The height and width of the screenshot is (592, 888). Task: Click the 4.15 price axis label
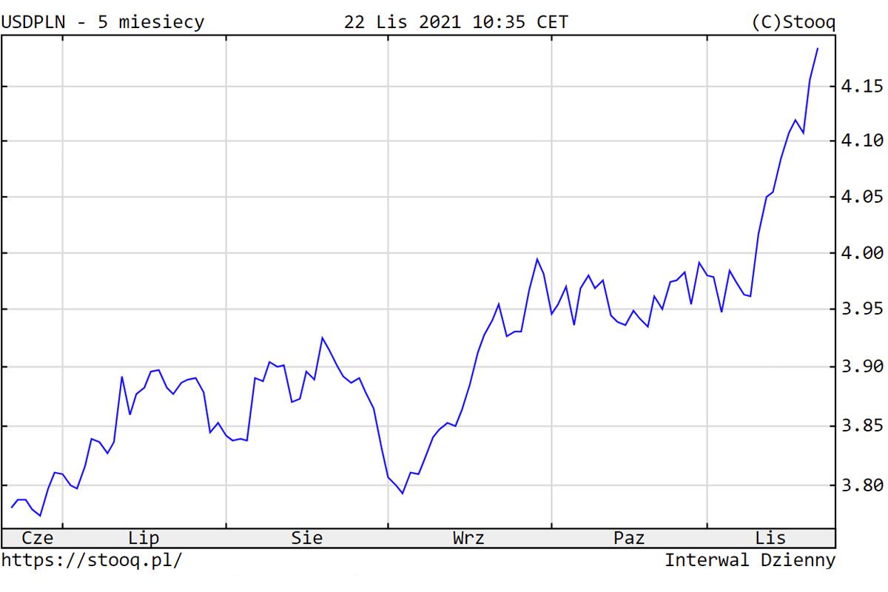pyautogui.click(x=862, y=87)
